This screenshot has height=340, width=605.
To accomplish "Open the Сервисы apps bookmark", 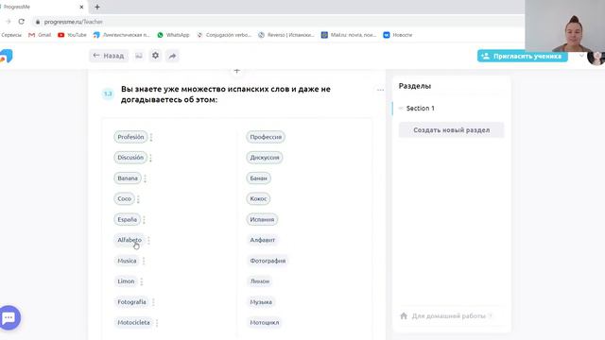I will [x=10, y=35].
